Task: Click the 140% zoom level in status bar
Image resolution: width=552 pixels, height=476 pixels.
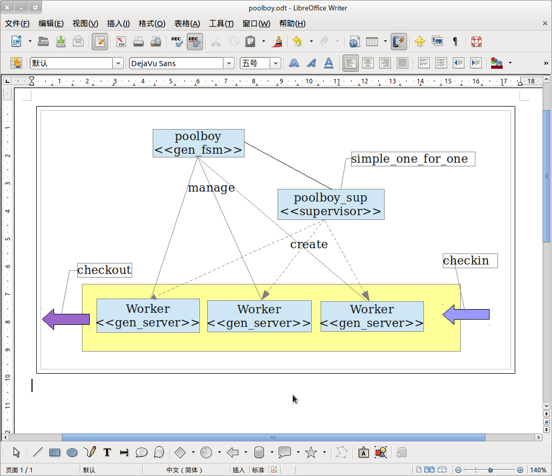Action: tap(538, 470)
